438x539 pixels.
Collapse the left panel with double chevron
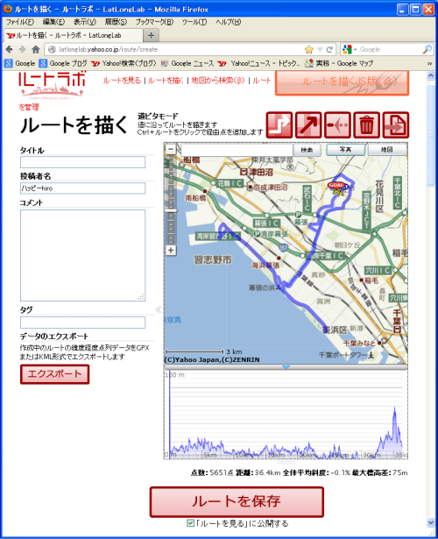(159, 309)
